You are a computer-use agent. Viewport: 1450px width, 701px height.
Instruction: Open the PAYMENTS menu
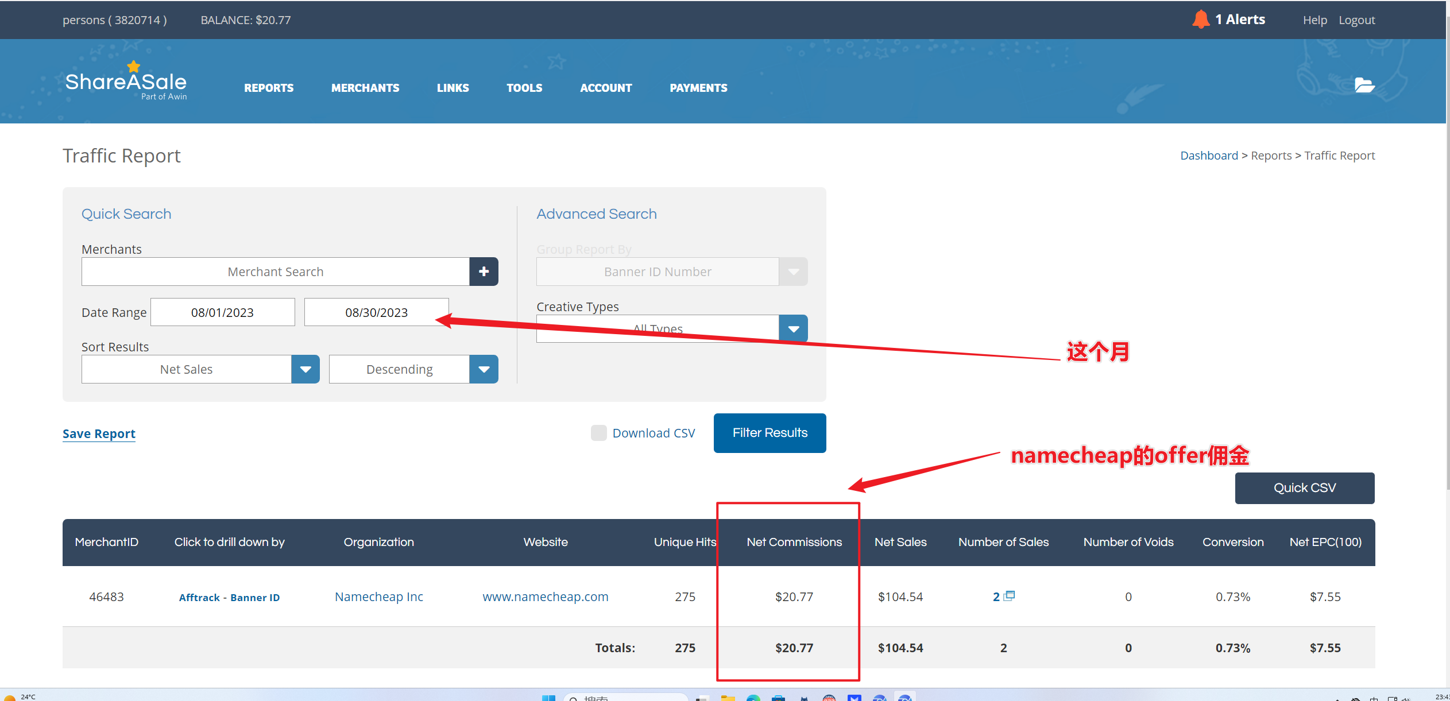tap(698, 88)
